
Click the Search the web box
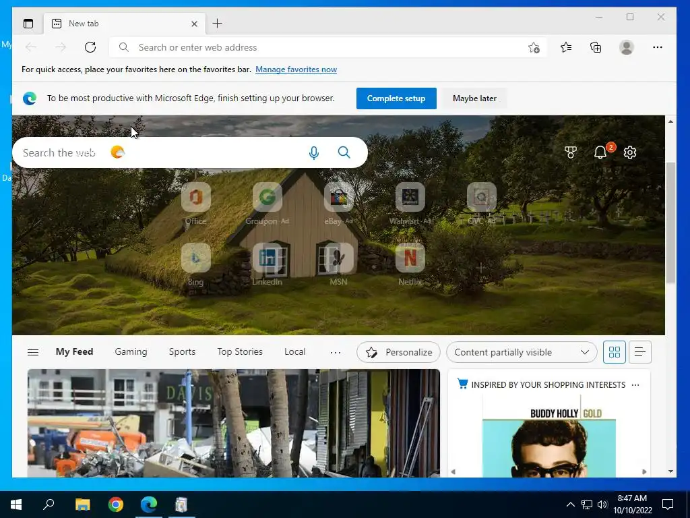point(189,152)
